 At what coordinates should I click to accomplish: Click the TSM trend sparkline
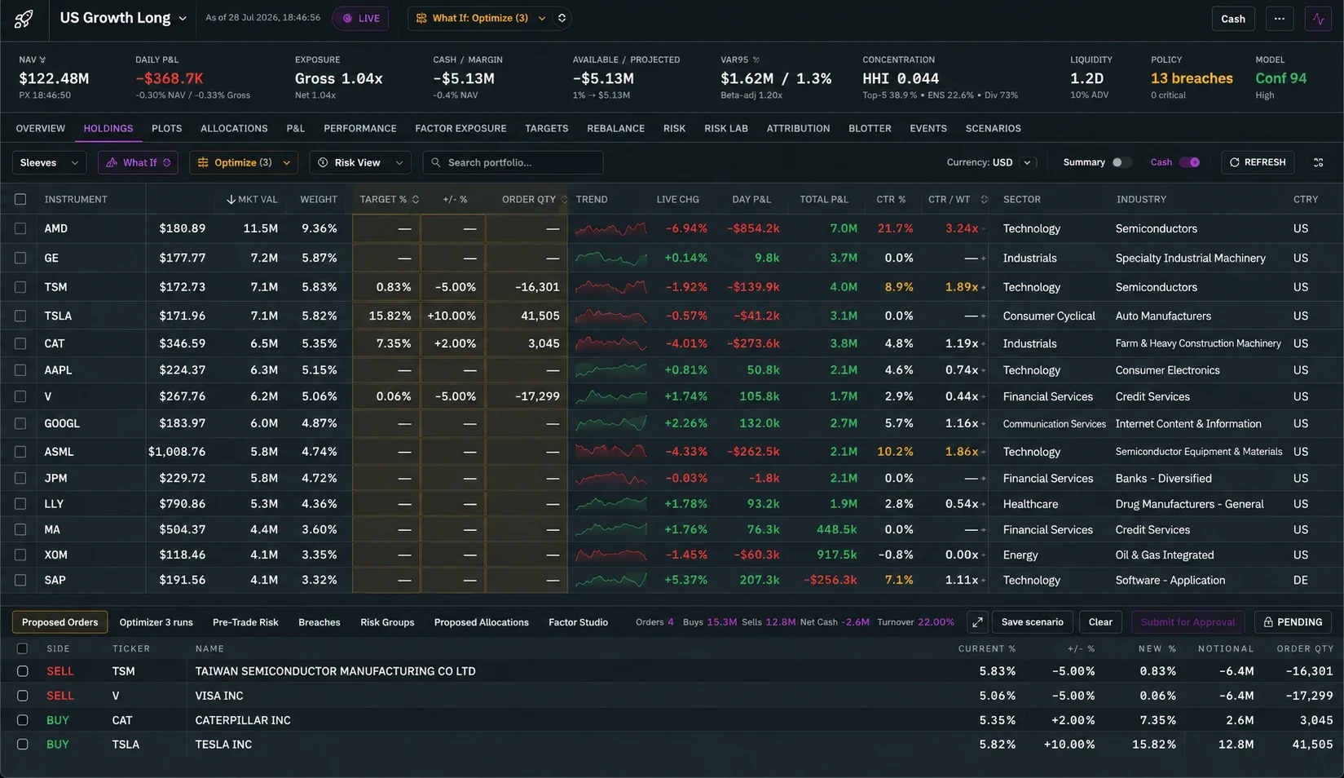tap(610, 287)
